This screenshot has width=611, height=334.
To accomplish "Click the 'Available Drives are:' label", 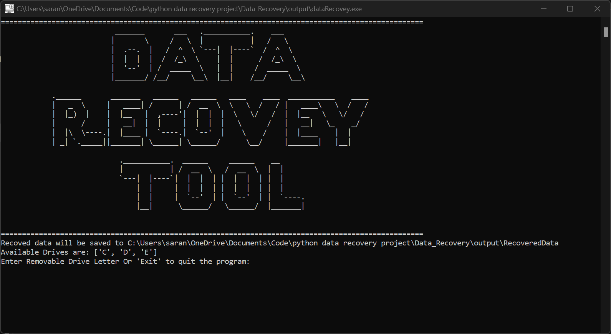I will 45,252.
